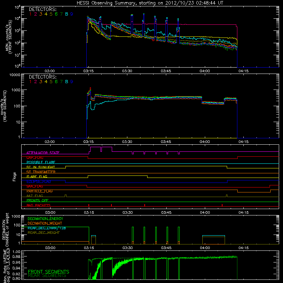Image resolution: width=283 pixels, height=283 pixels.
Task: Click 04:00 time label under flags plot
Action: 205,213
